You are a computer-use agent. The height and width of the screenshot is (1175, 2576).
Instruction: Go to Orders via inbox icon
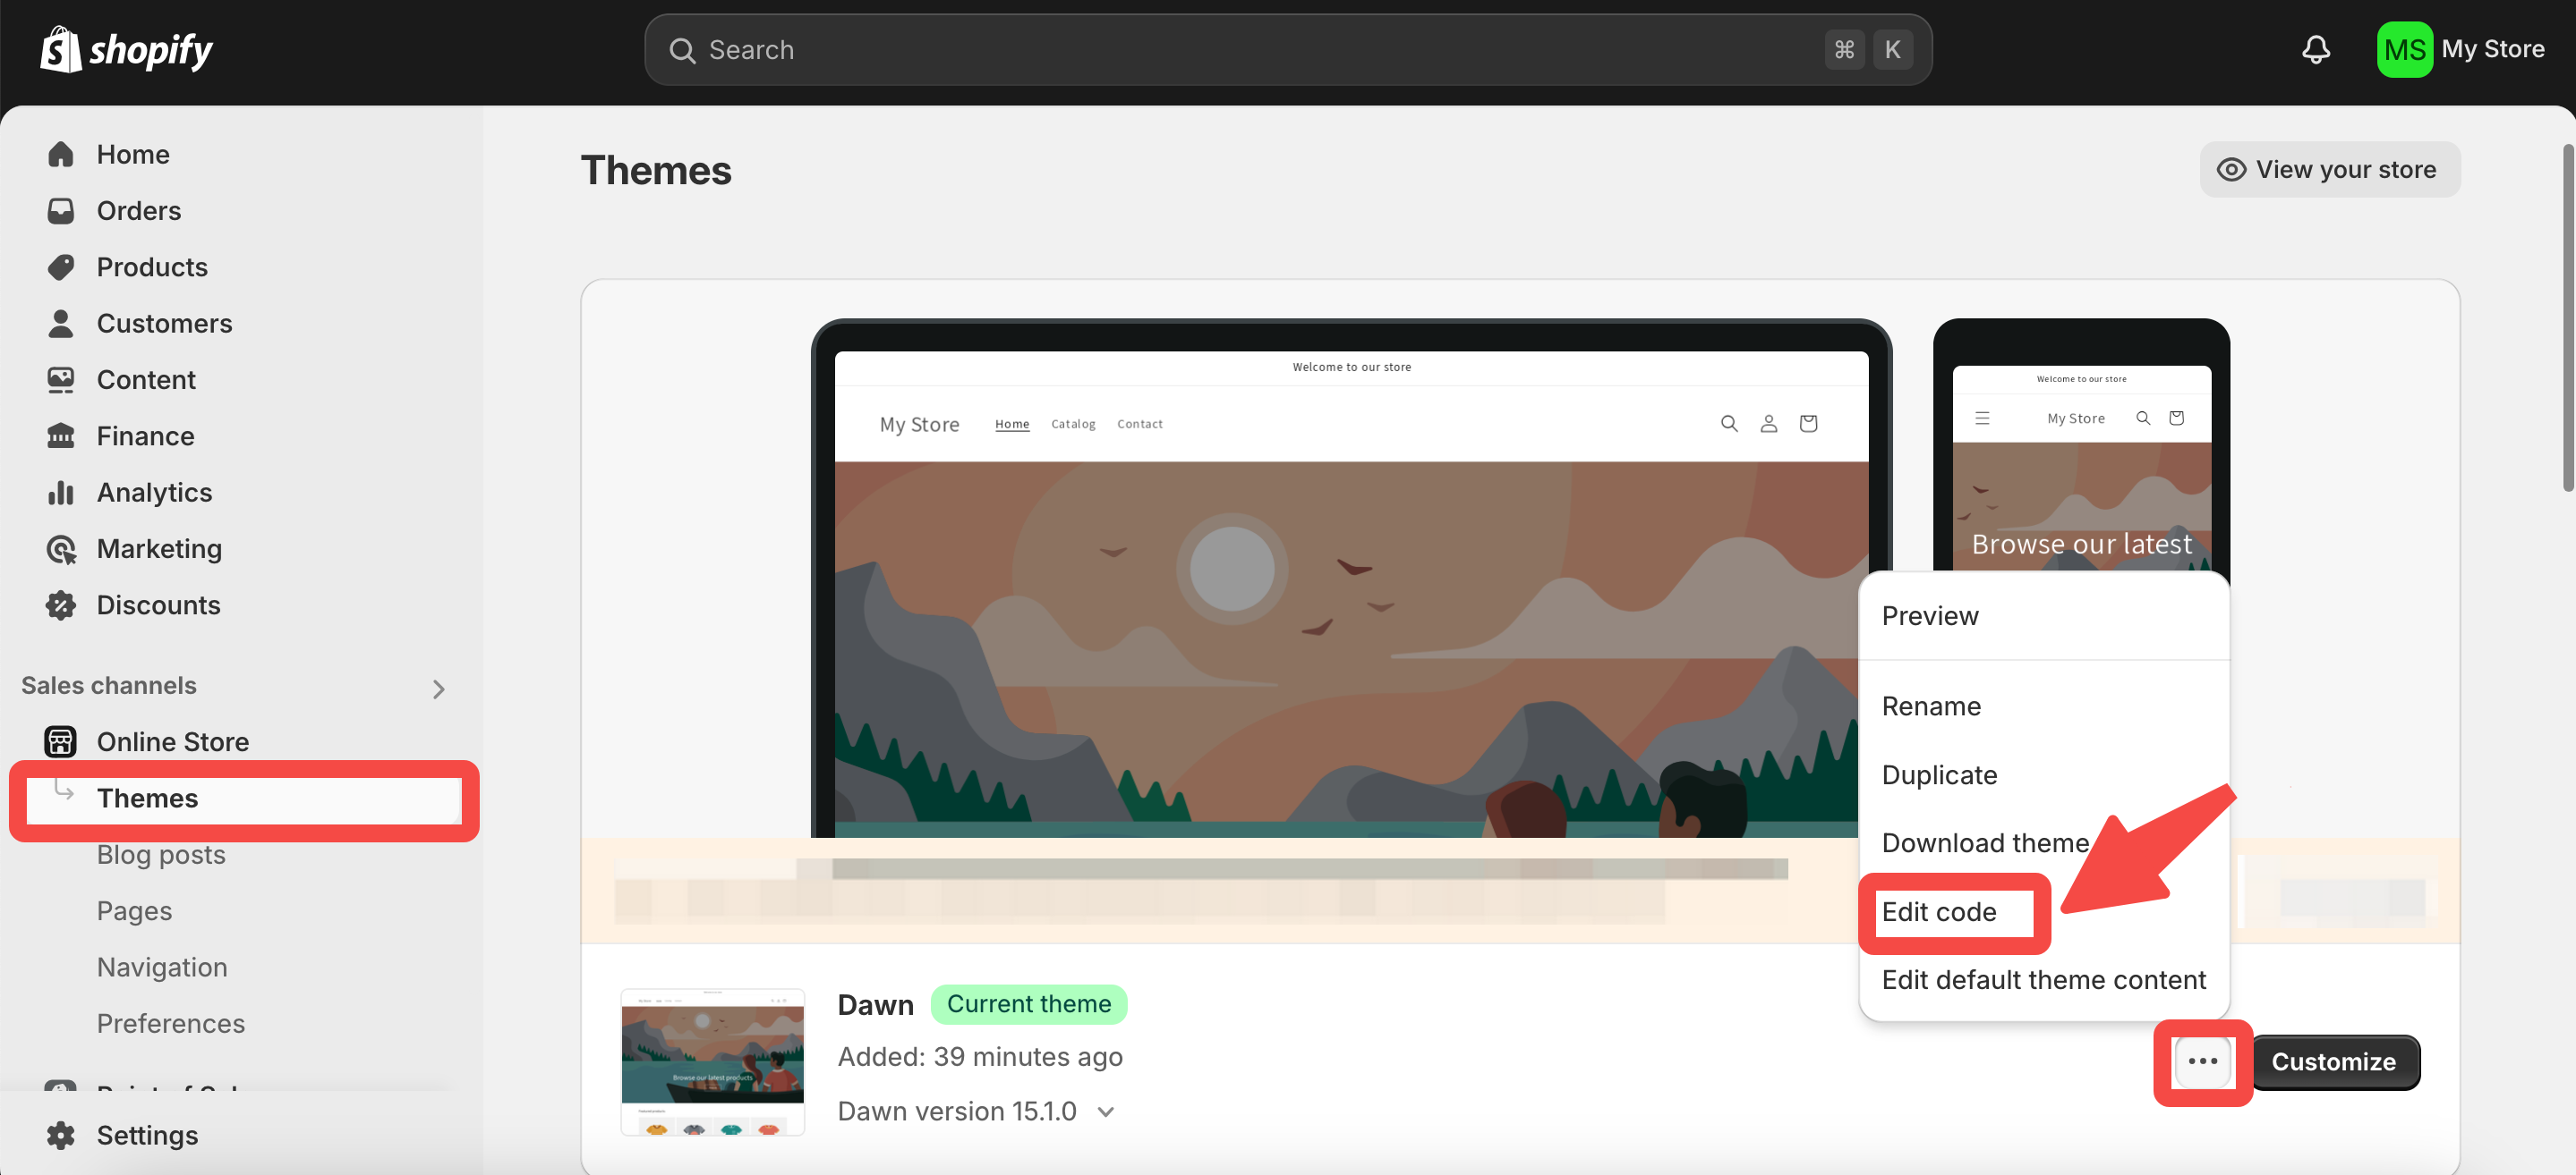point(61,211)
